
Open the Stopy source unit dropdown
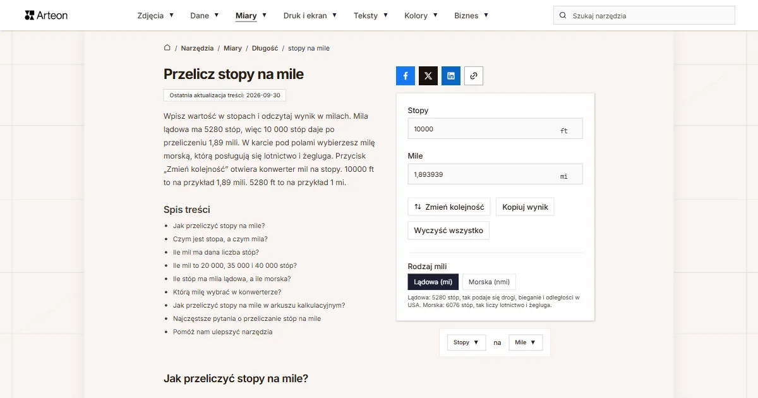pyautogui.click(x=466, y=342)
